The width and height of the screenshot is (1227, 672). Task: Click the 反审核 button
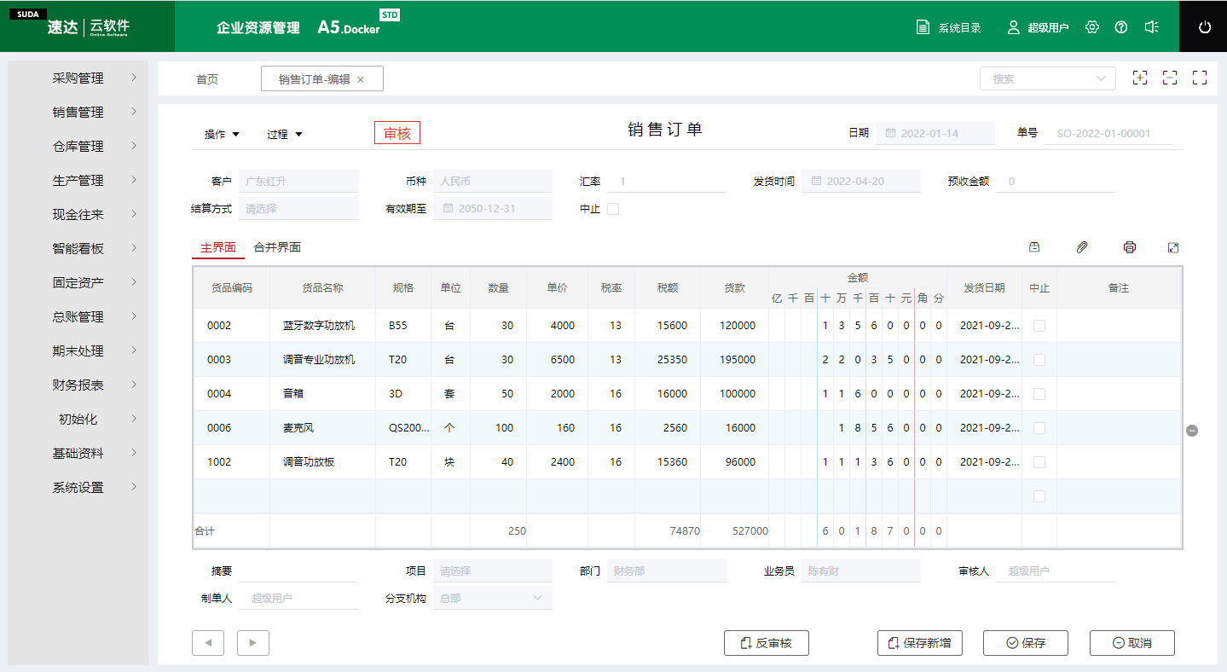(767, 643)
